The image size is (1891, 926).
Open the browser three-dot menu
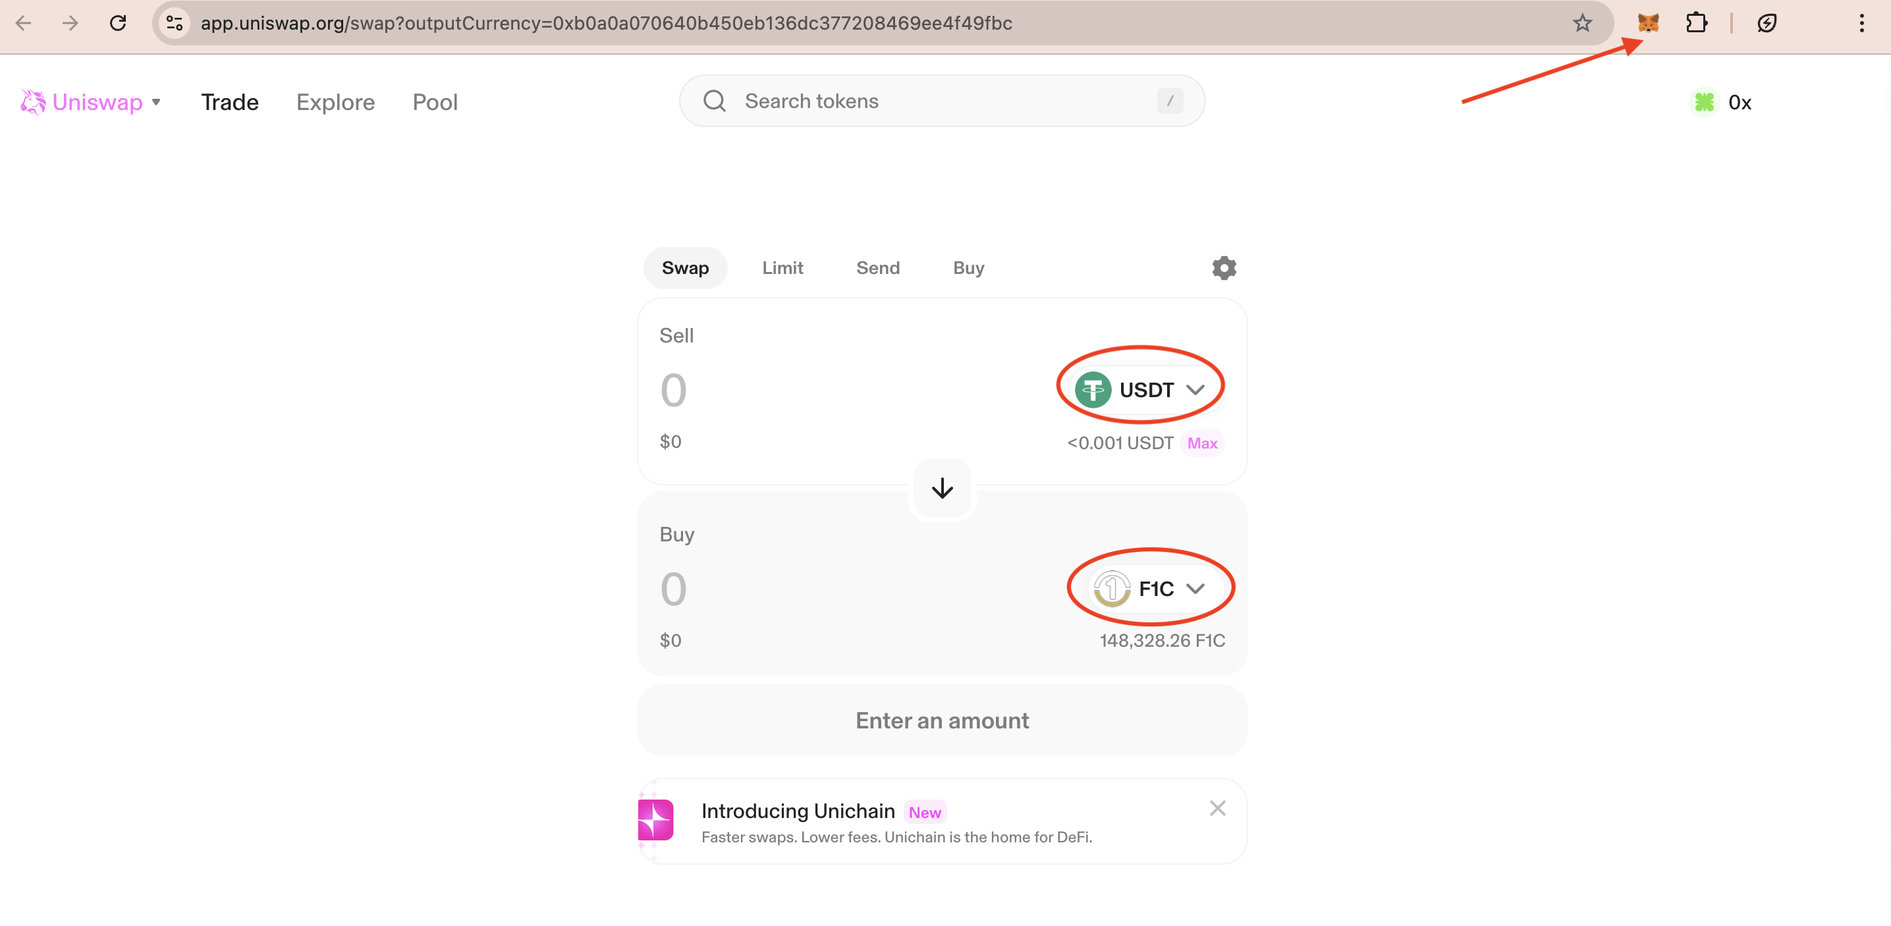coord(1861,24)
